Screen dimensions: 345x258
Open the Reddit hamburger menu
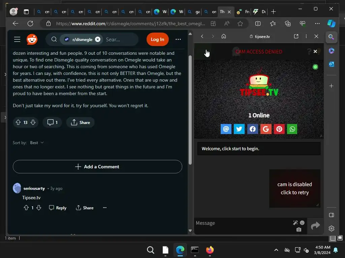pyautogui.click(x=17, y=39)
